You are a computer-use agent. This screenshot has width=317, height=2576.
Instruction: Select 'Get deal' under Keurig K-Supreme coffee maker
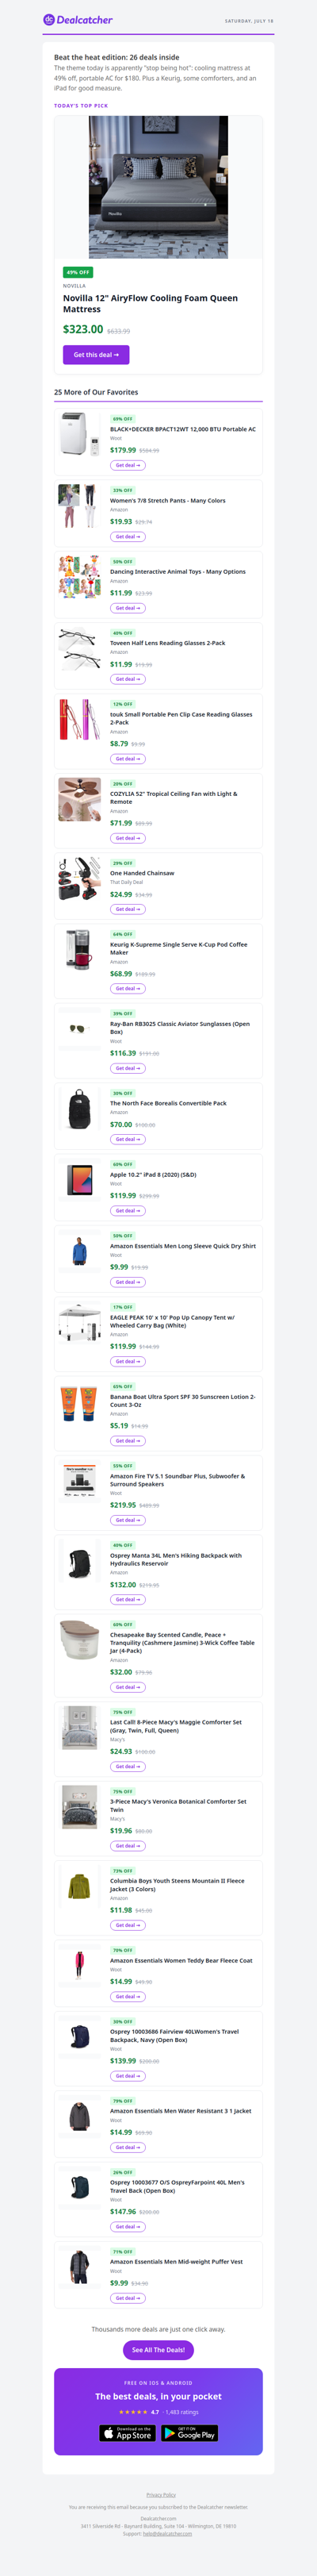(x=127, y=988)
